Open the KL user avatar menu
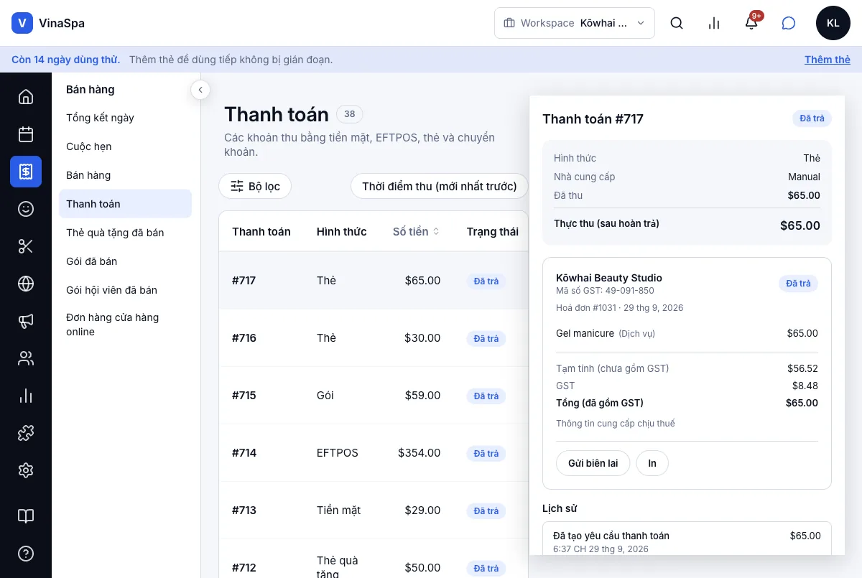Viewport: 862px width, 578px height. (x=833, y=23)
